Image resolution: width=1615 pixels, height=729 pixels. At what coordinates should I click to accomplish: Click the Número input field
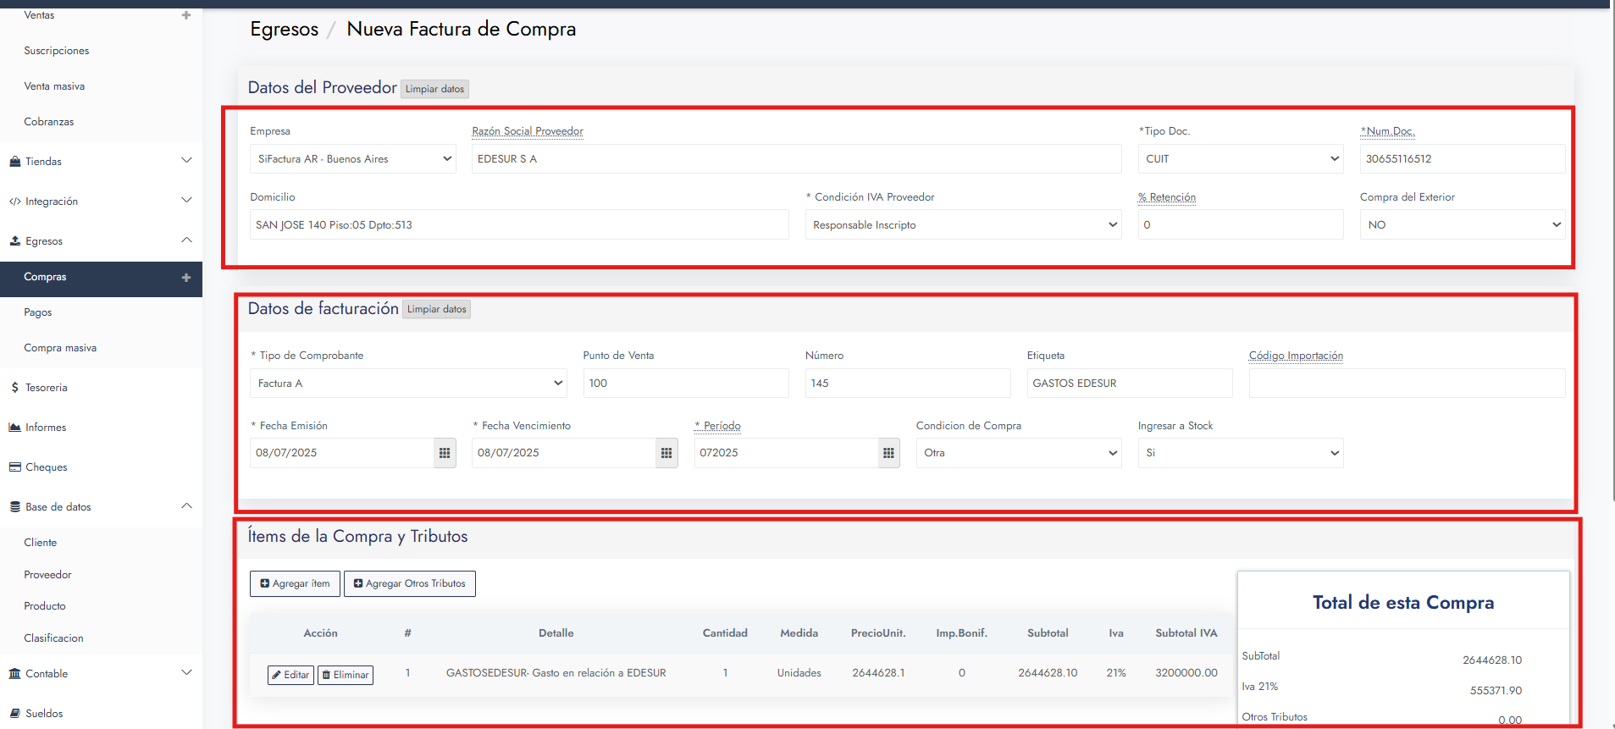coord(908,384)
